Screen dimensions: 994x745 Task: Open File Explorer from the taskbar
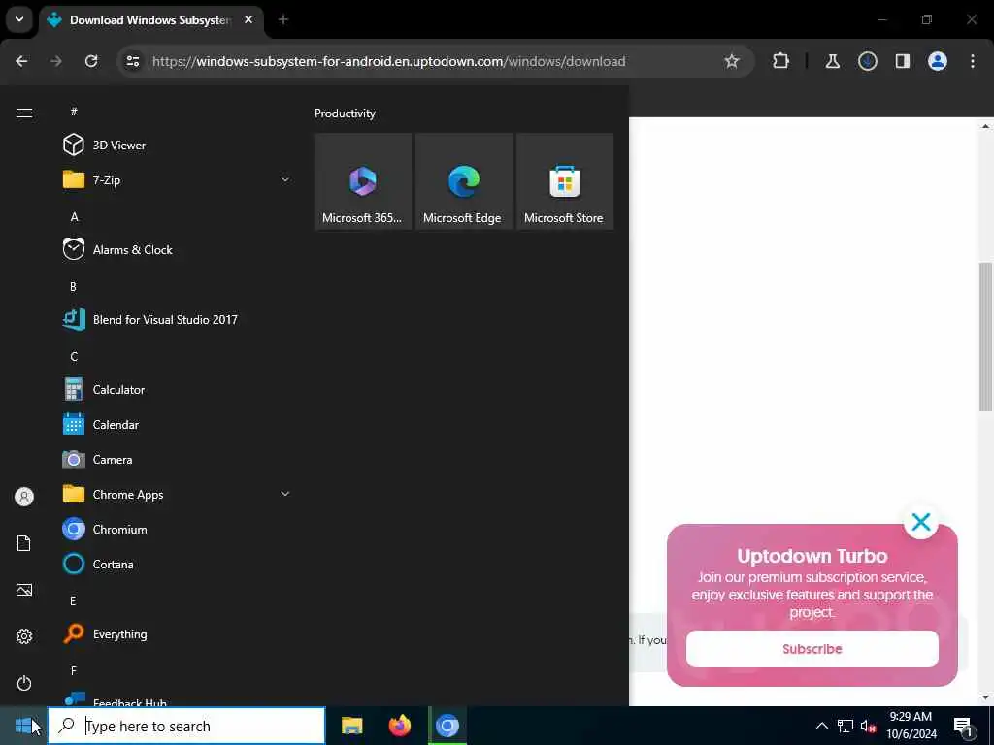click(351, 726)
